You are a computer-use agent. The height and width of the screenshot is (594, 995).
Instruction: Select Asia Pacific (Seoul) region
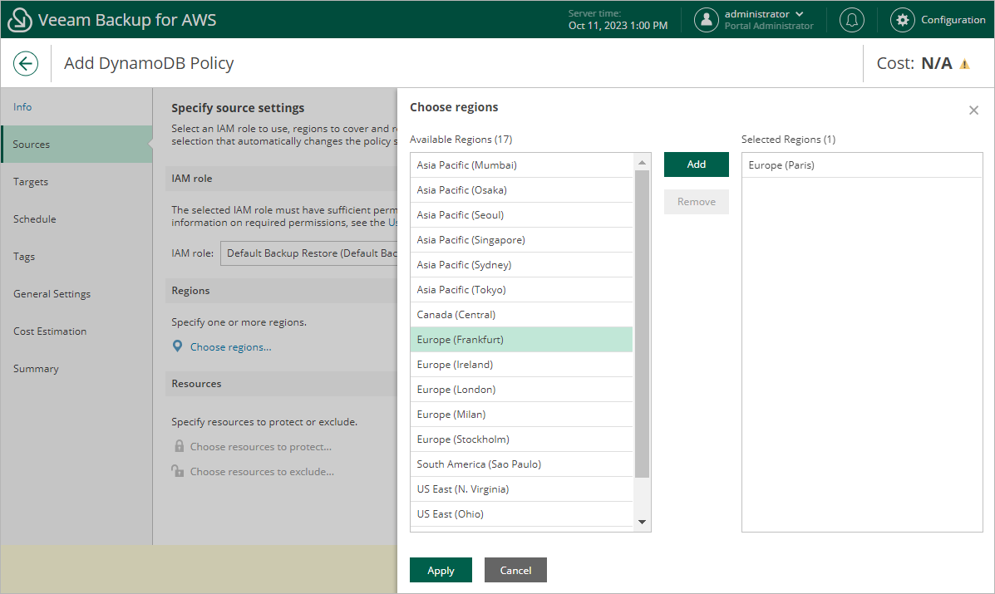pyautogui.click(x=522, y=215)
